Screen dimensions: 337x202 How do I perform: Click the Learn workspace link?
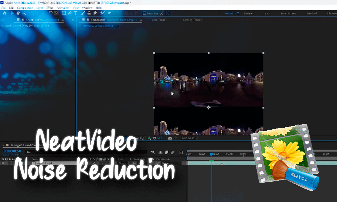point(266,13)
